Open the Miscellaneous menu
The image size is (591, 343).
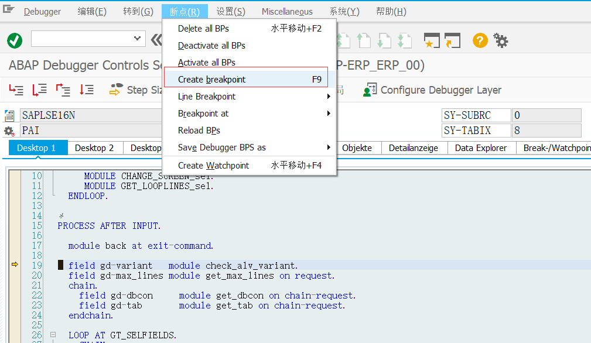[x=286, y=11]
